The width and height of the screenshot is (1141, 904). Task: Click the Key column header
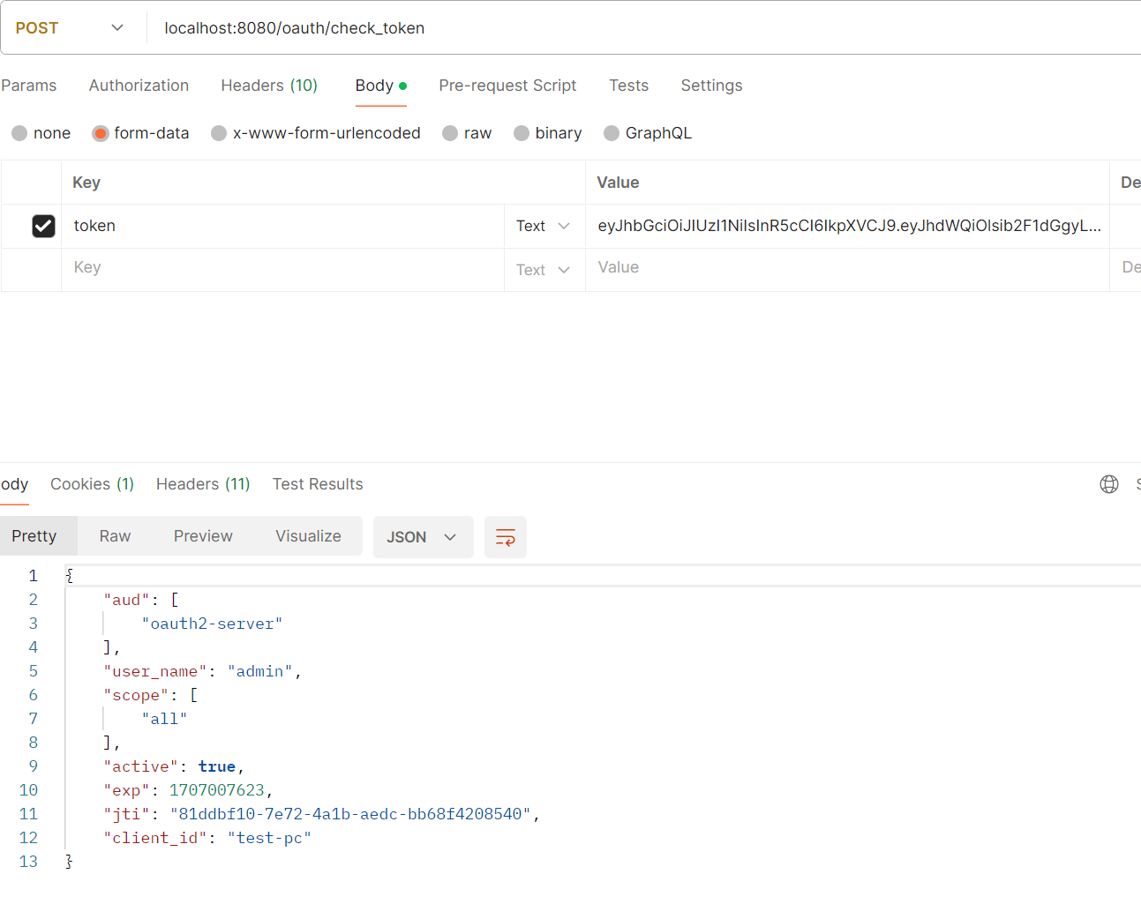(86, 183)
